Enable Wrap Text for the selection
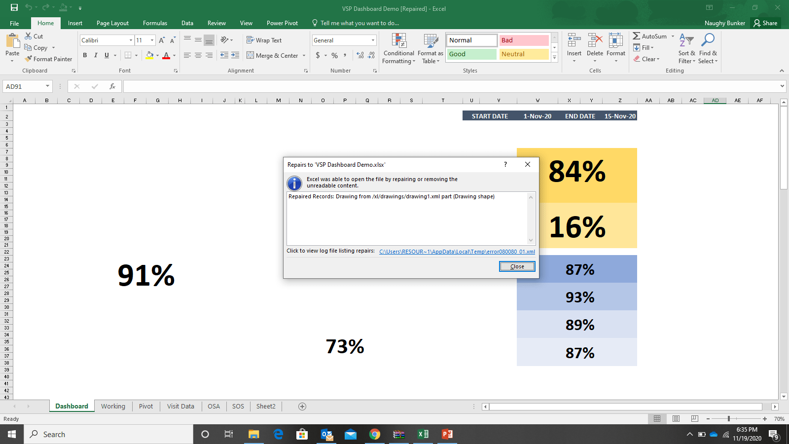The width and height of the screenshot is (789, 444). coord(265,40)
